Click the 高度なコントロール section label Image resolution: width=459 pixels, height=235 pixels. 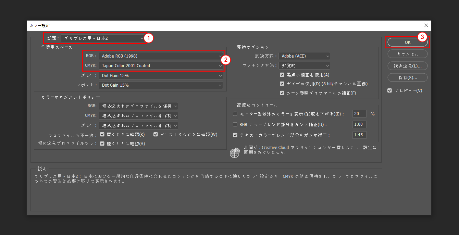click(257, 105)
